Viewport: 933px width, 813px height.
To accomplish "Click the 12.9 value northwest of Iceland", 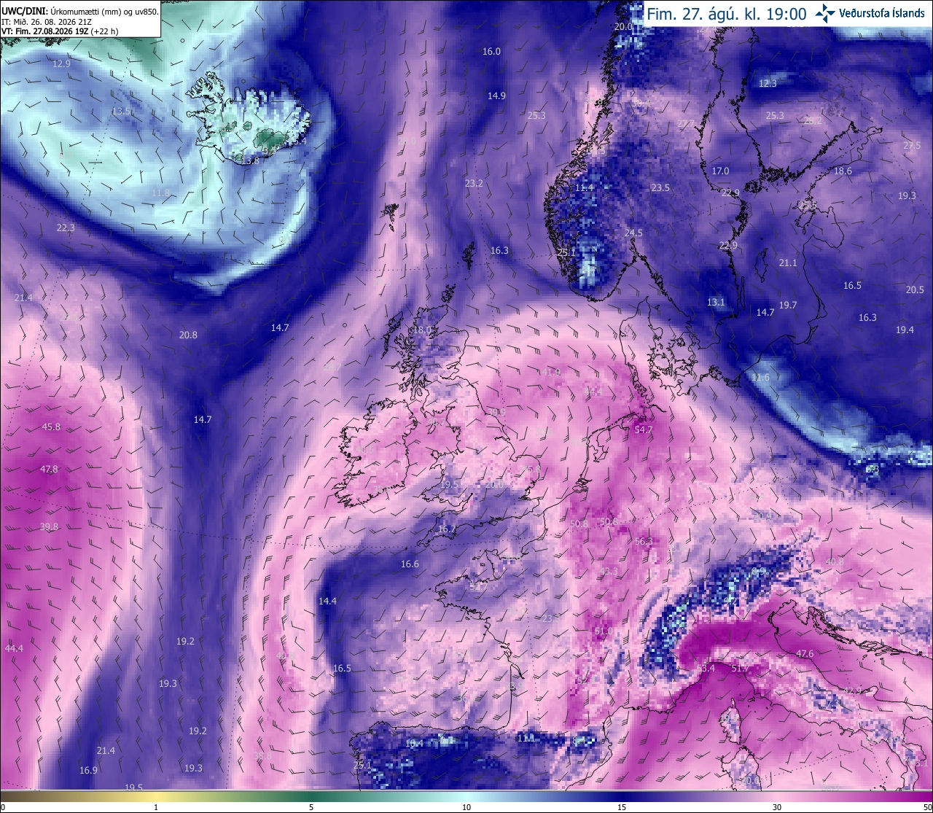I will pos(61,64).
